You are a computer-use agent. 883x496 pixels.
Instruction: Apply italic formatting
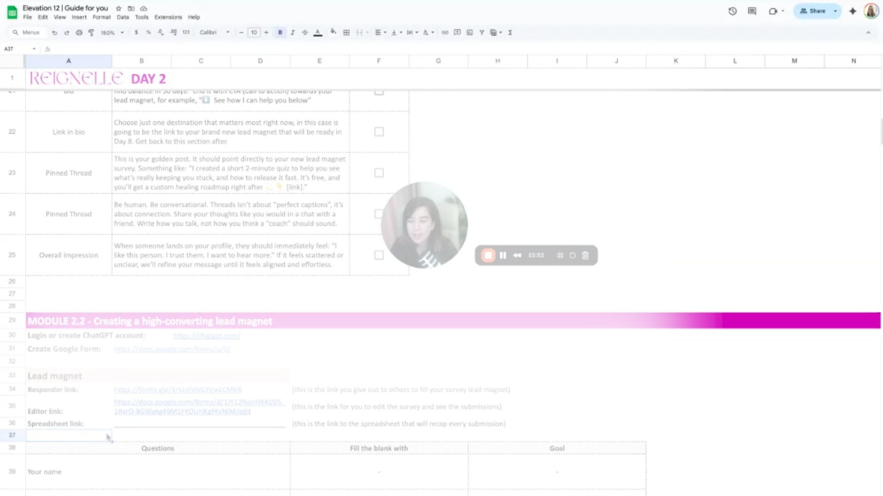pyautogui.click(x=292, y=33)
